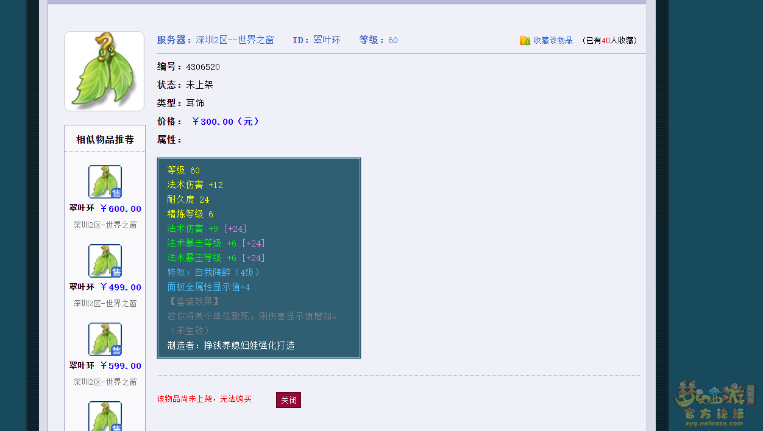
Task: Open the 翠叶环 thumbnail priced ¥599.00
Action: coord(105,339)
